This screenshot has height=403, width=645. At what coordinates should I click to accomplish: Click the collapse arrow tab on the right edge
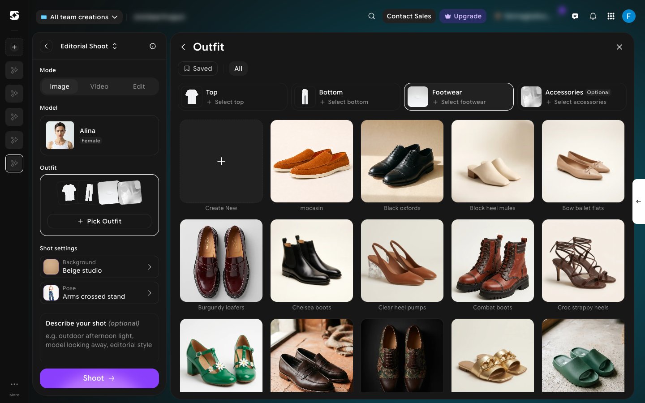click(639, 201)
